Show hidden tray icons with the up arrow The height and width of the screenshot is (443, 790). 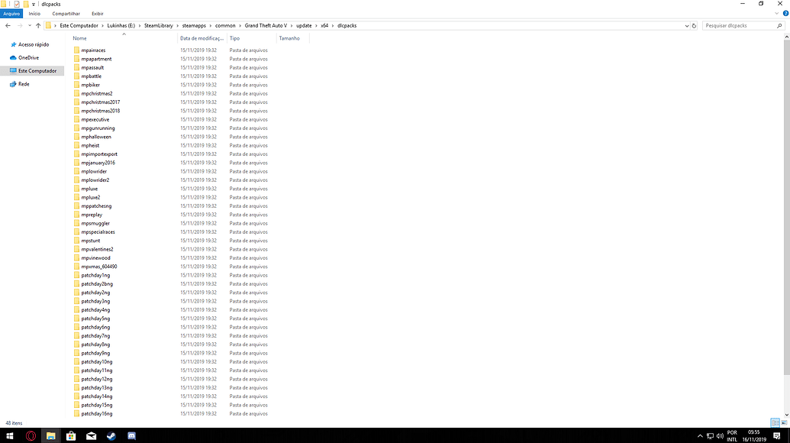click(700, 435)
